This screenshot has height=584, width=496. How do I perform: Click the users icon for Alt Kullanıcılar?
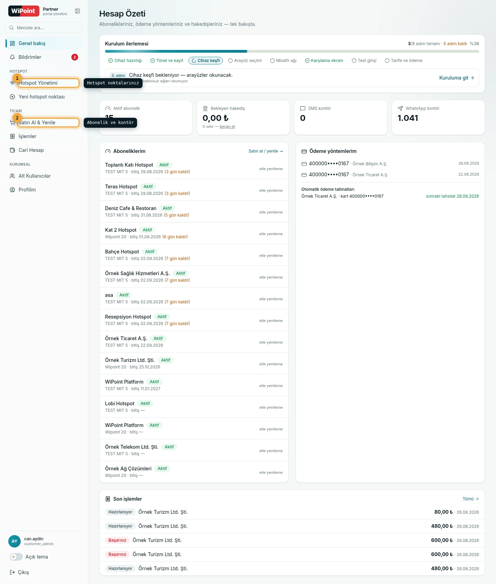(12, 176)
